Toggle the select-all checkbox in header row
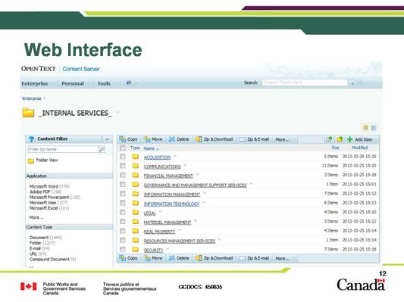 [x=123, y=148]
